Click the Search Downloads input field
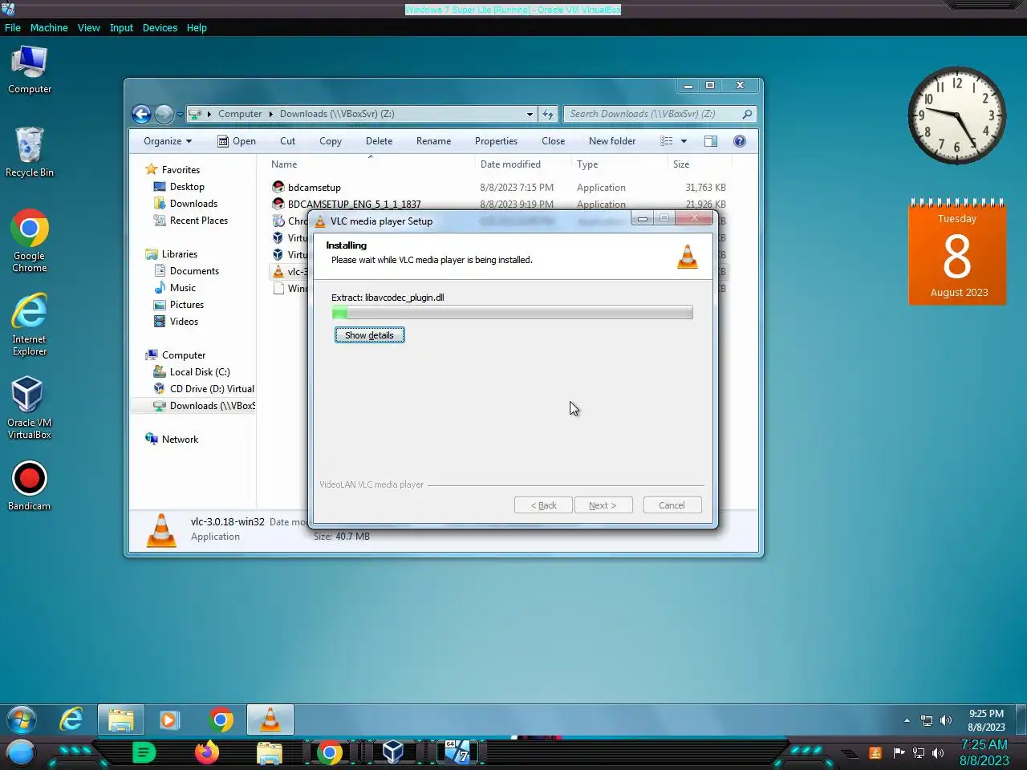The height and width of the screenshot is (770, 1027). pos(653,114)
